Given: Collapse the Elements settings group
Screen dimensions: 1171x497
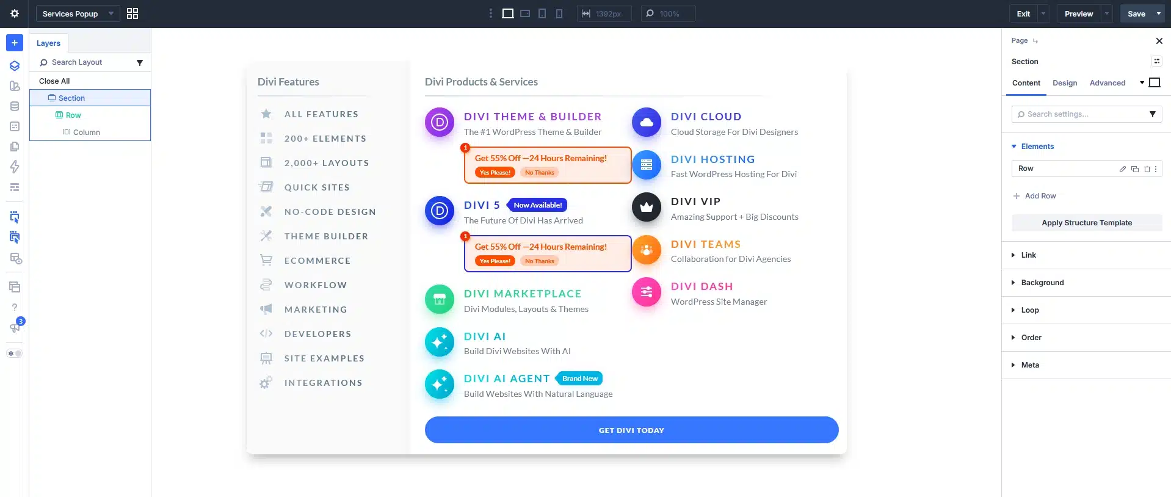Looking at the screenshot, I should click(x=1037, y=147).
